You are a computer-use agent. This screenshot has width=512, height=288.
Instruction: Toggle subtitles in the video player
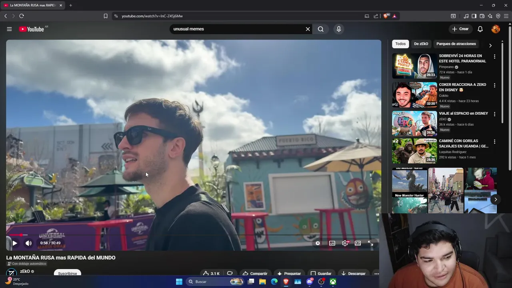tap(332, 243)
